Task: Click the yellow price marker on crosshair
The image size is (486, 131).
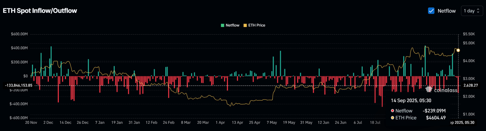Action: (458, 50)
